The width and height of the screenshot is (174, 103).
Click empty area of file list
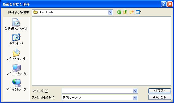pyautogui.click(x=101, y=51)
